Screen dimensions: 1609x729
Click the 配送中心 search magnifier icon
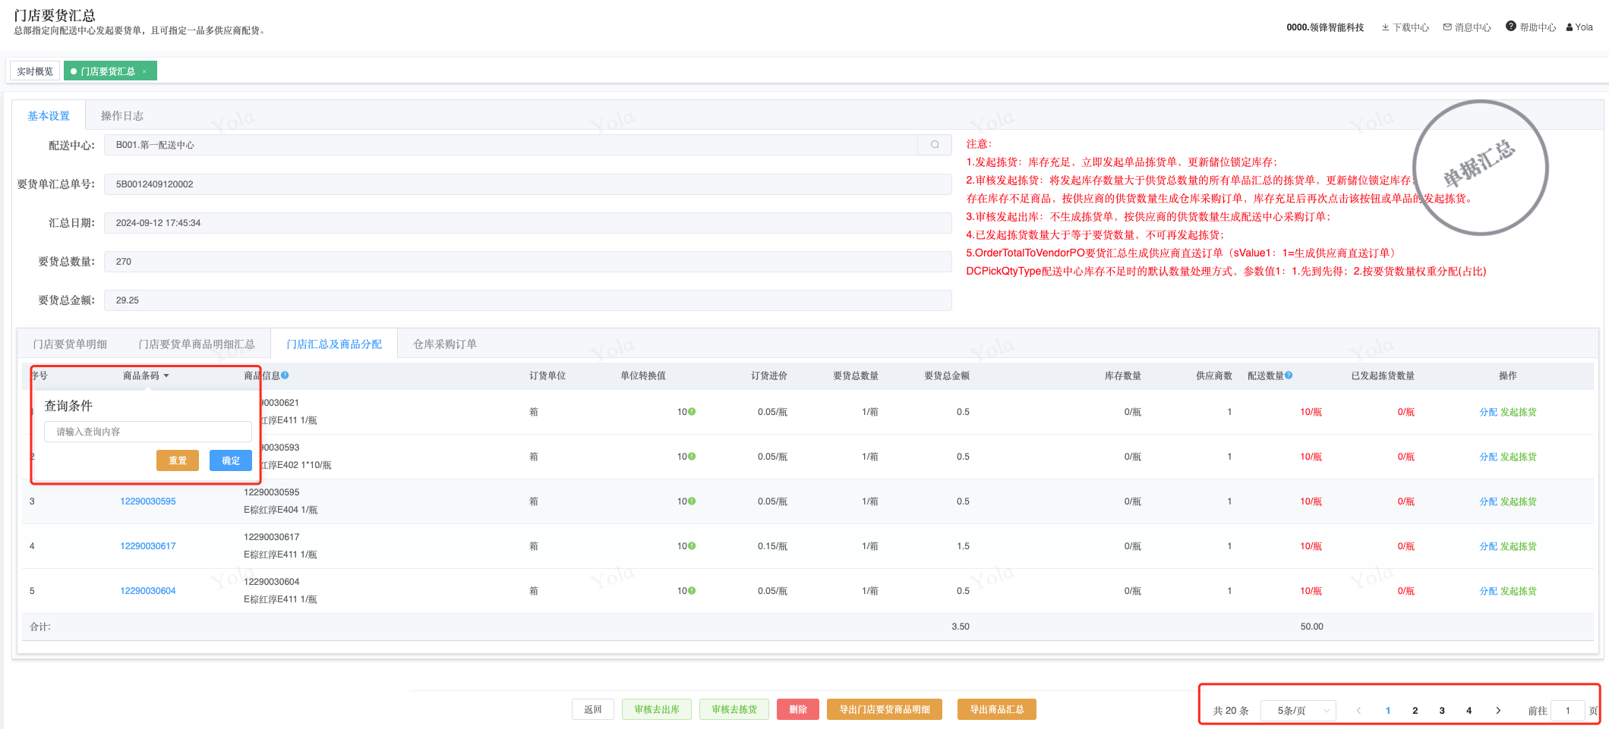pos(935,145)
